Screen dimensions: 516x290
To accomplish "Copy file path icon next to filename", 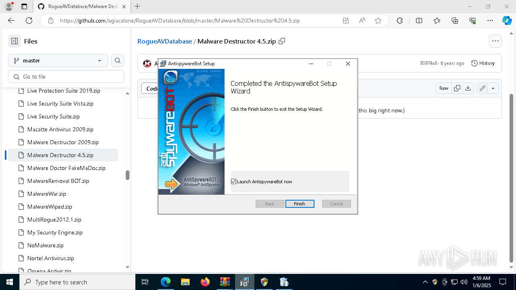I will (282, 41).
